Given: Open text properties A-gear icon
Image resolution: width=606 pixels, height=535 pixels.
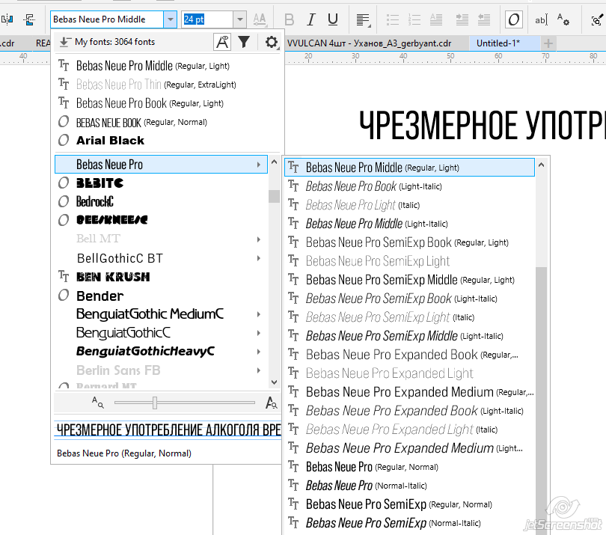Looking at the screenshot, I should point(563,19).
